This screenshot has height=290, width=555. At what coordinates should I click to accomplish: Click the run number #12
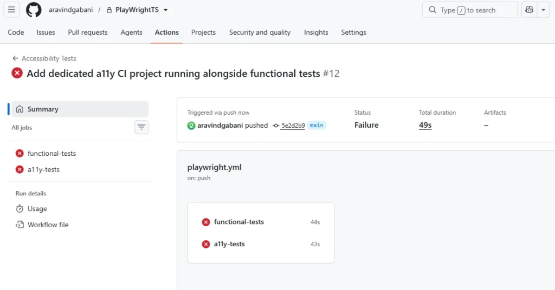(x=331, y=74)
